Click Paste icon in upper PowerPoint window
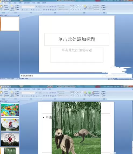The image size is (133, 154). (1, 7)
